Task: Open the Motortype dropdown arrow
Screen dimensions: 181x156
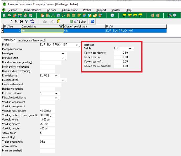Action: [63, 54]
